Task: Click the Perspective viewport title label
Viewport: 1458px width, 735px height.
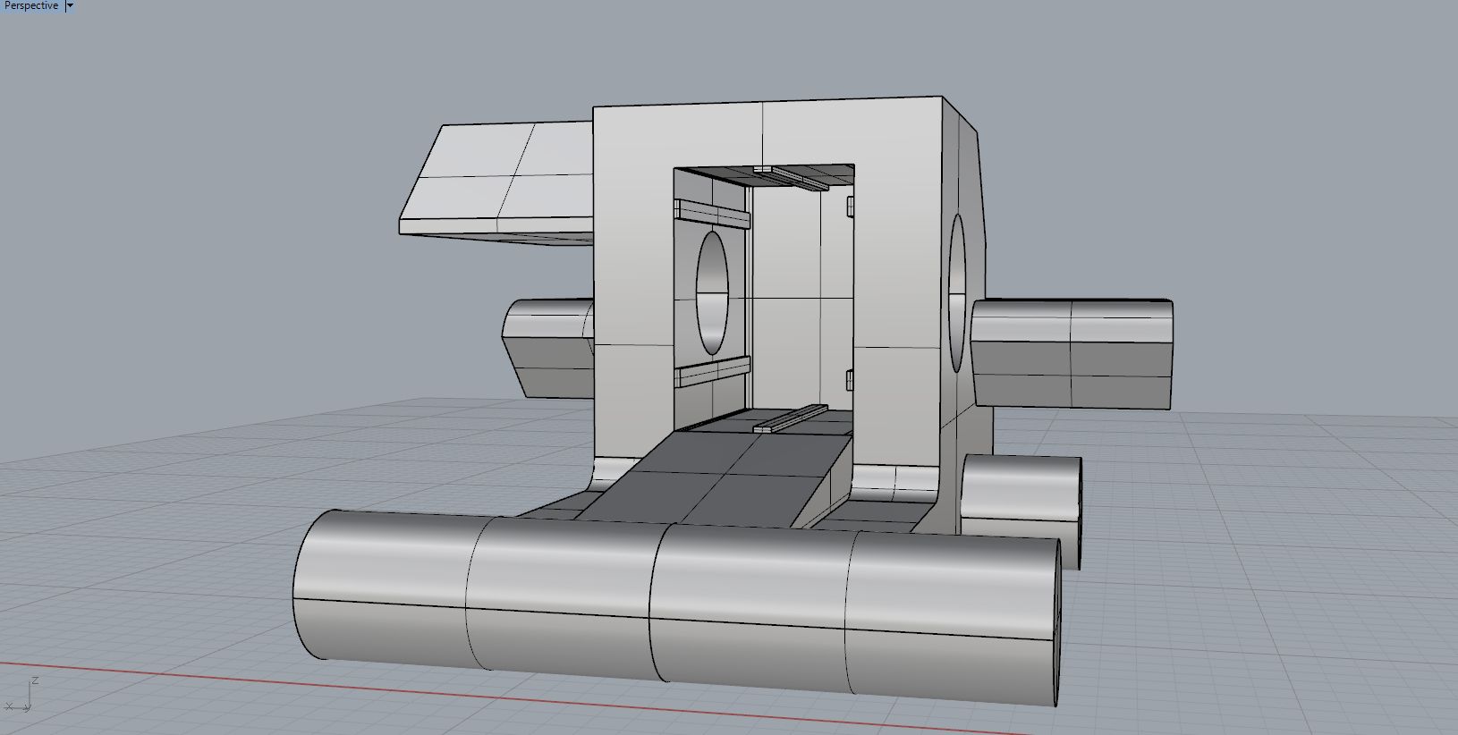Action: [x=31, y=5]
